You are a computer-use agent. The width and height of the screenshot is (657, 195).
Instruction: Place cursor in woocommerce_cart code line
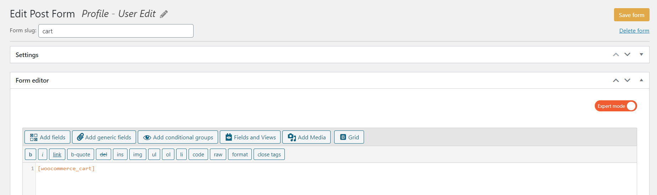pos(66,168)
